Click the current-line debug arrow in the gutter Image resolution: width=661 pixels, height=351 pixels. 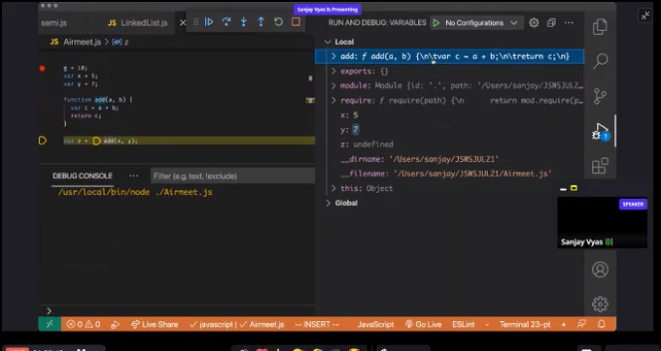[x=43, y=141]
